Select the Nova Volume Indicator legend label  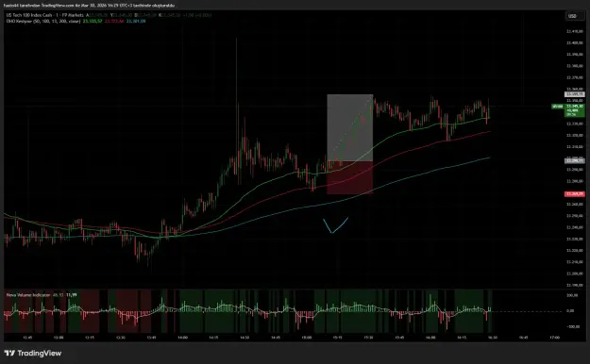(28, 295)
